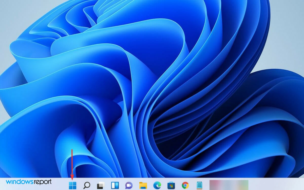Screen dimensions: 304x190
Task: Click the windowsreport watermark logo
Action: (x=29, y=182)
